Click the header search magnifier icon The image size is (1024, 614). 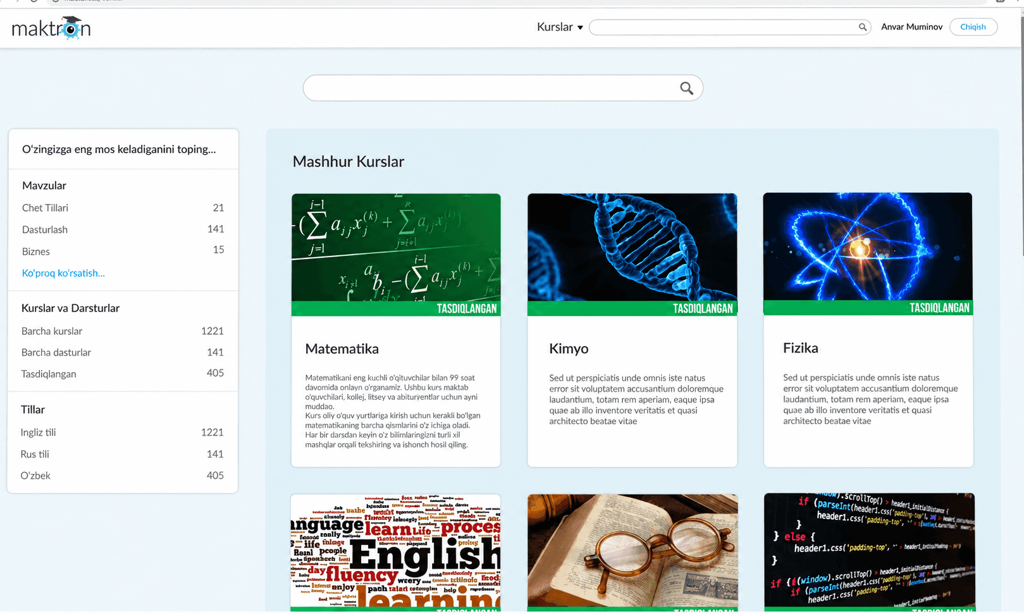tap(862, 27)
